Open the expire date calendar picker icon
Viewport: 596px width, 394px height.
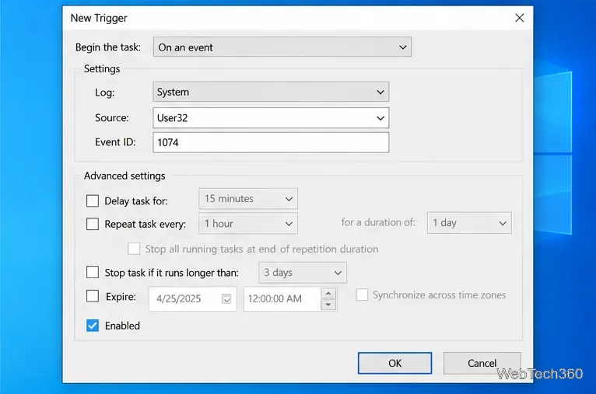click(x=226, y=299)
